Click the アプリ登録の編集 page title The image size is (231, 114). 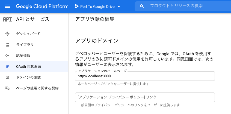(x=95, y=19)
